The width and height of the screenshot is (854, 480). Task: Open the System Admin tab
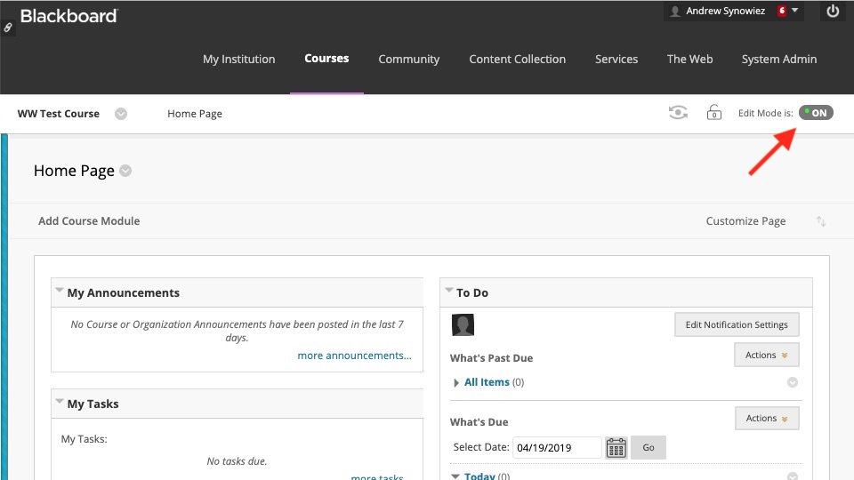pyautogui.click(x=779, y=59)
